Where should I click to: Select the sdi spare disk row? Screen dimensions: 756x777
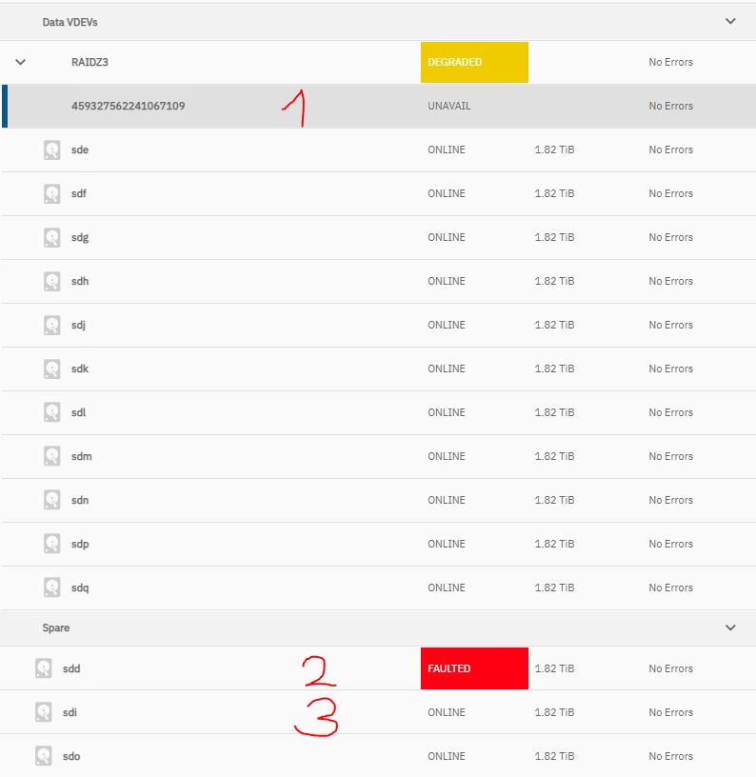(x=378, y=712)
